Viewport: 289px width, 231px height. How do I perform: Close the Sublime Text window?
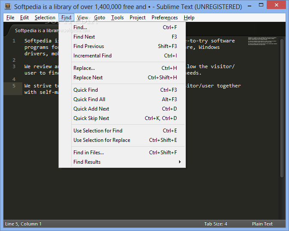pos(276,5)
